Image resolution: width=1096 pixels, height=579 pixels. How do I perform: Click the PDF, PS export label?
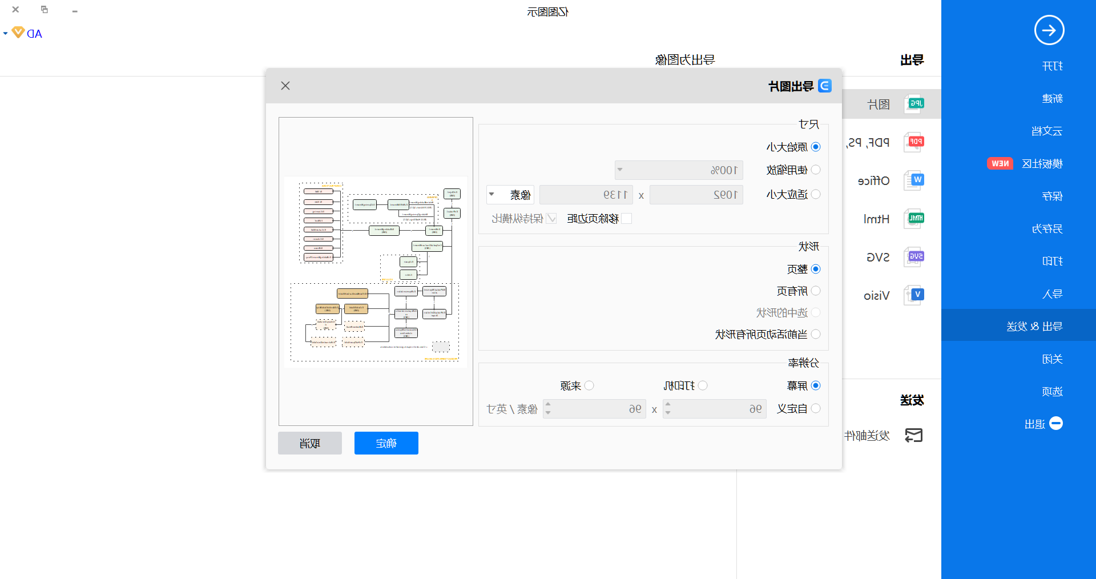[868, 143]
